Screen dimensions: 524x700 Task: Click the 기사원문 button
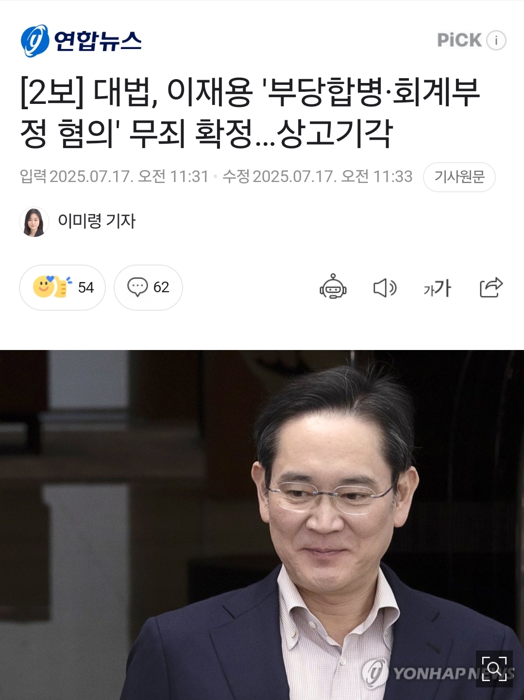[x=459, y=177]
